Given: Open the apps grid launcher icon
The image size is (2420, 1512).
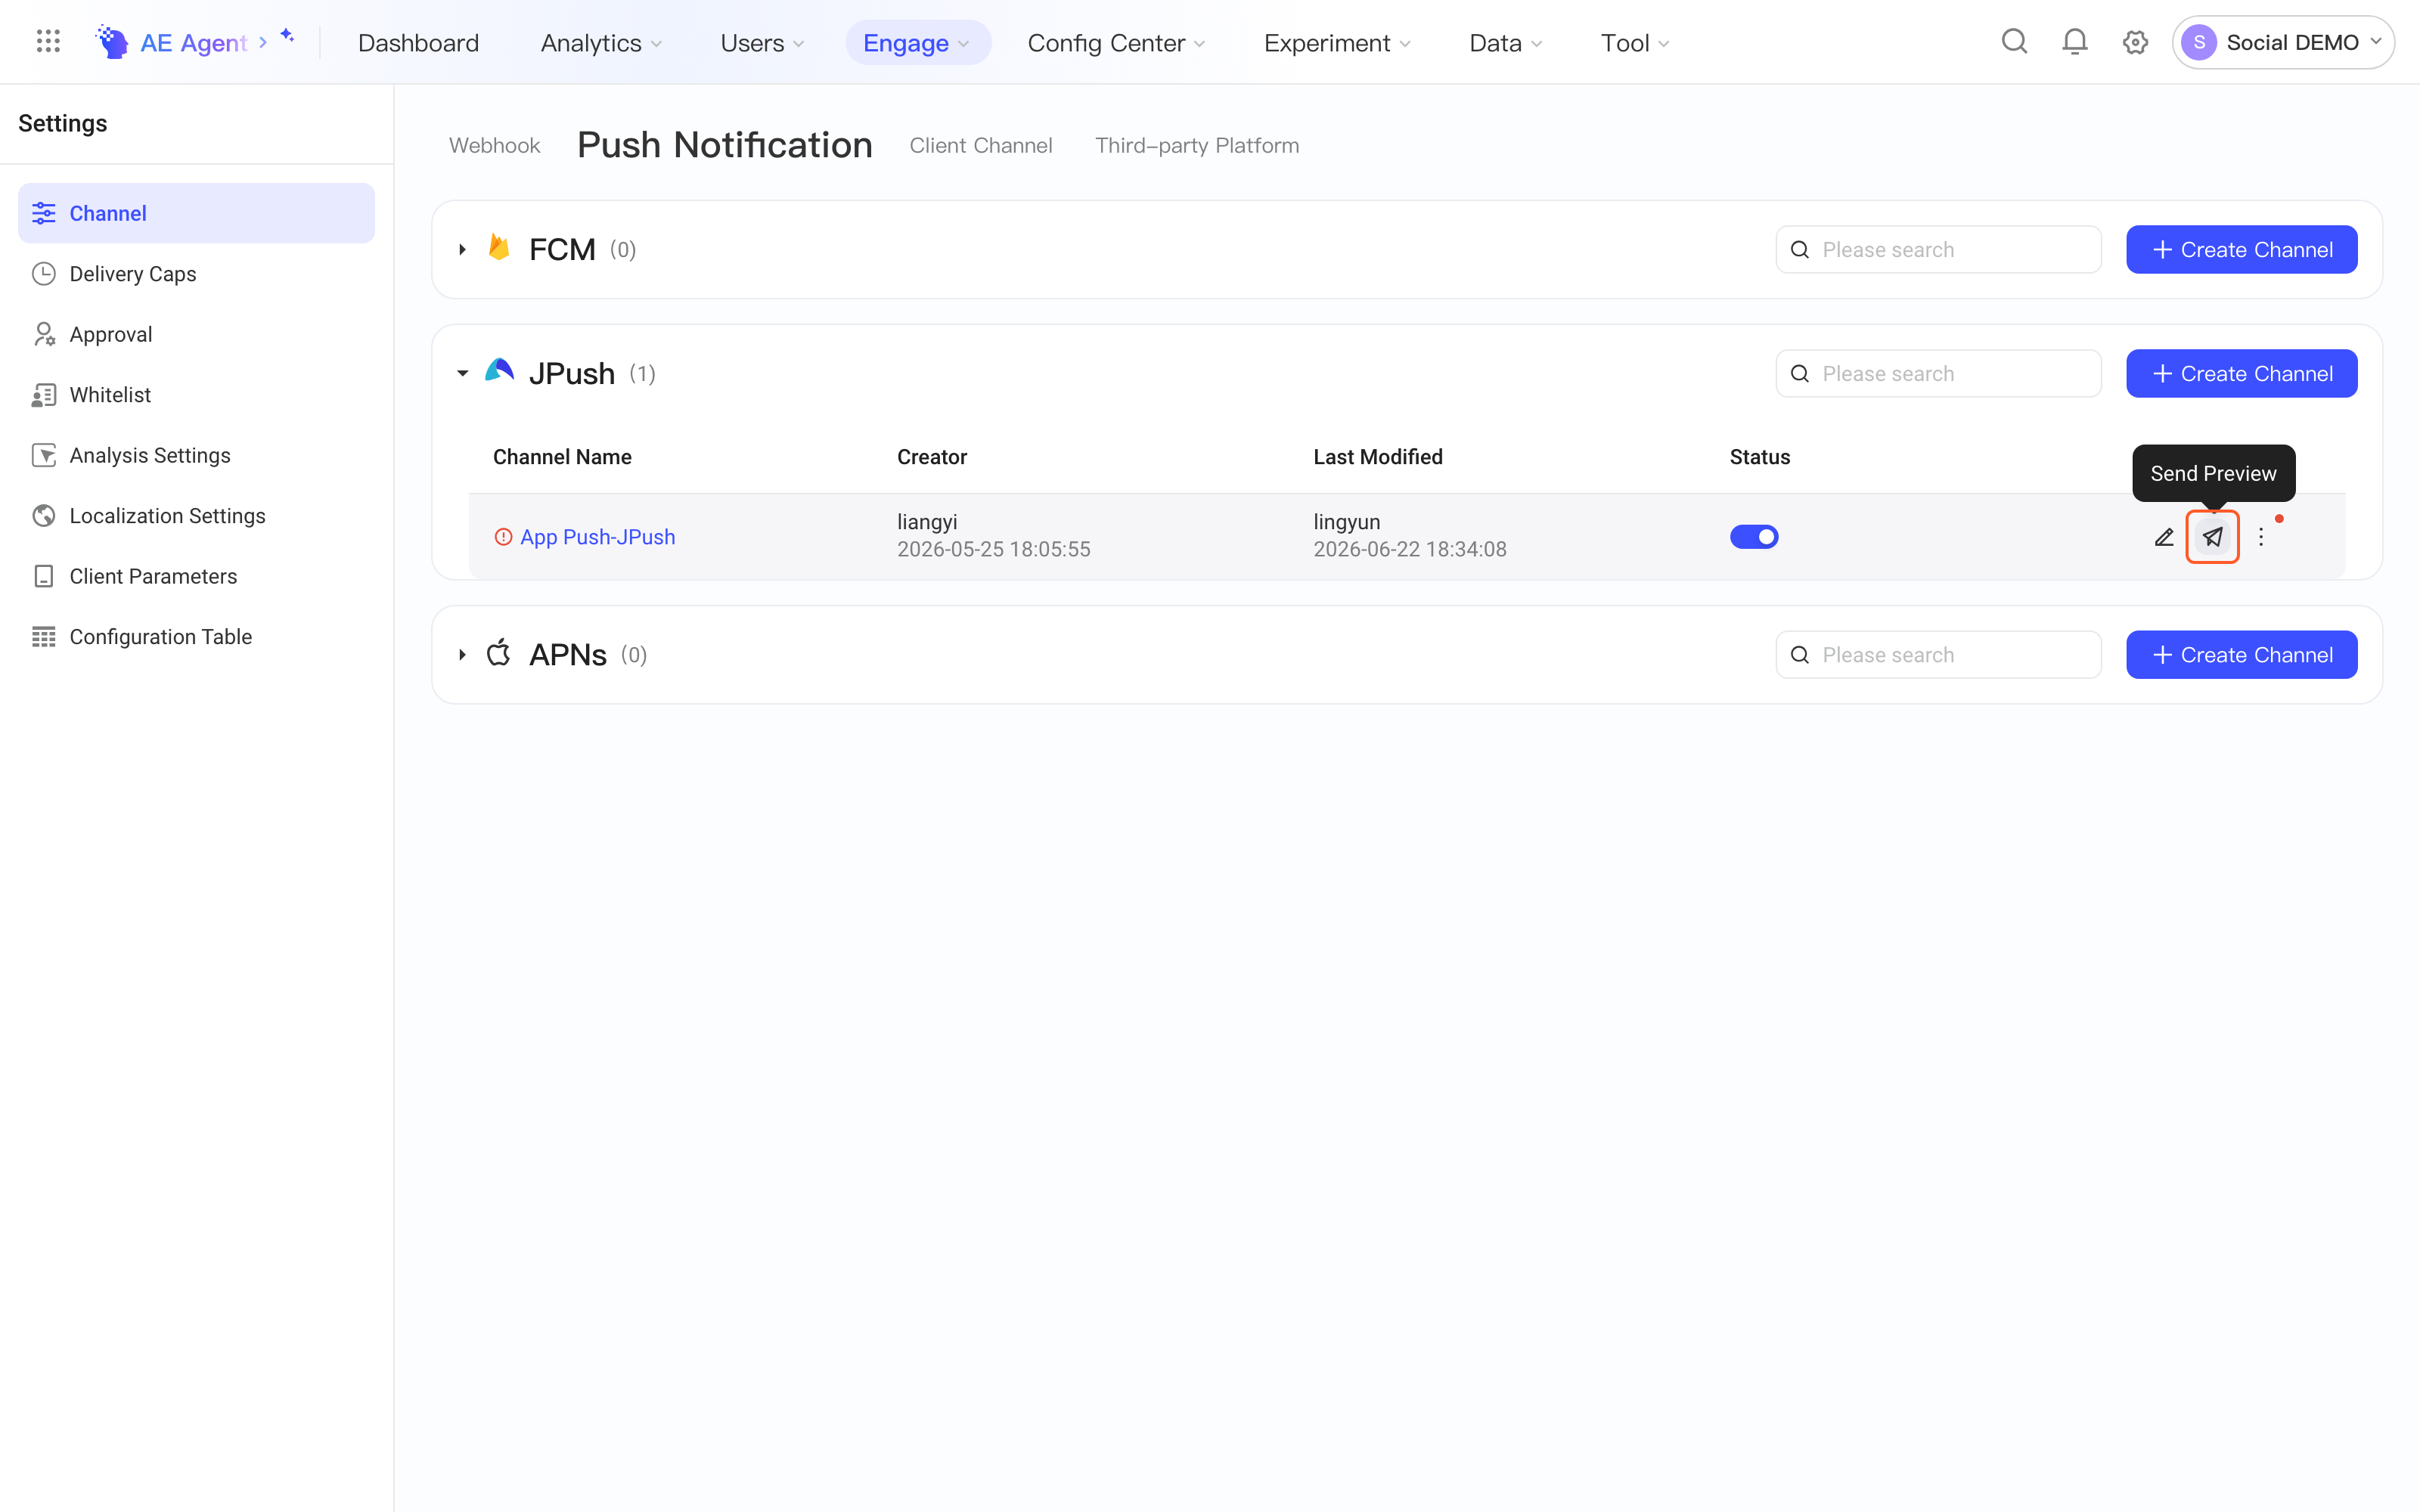Looking at the screenshot, I should point(48,42).
